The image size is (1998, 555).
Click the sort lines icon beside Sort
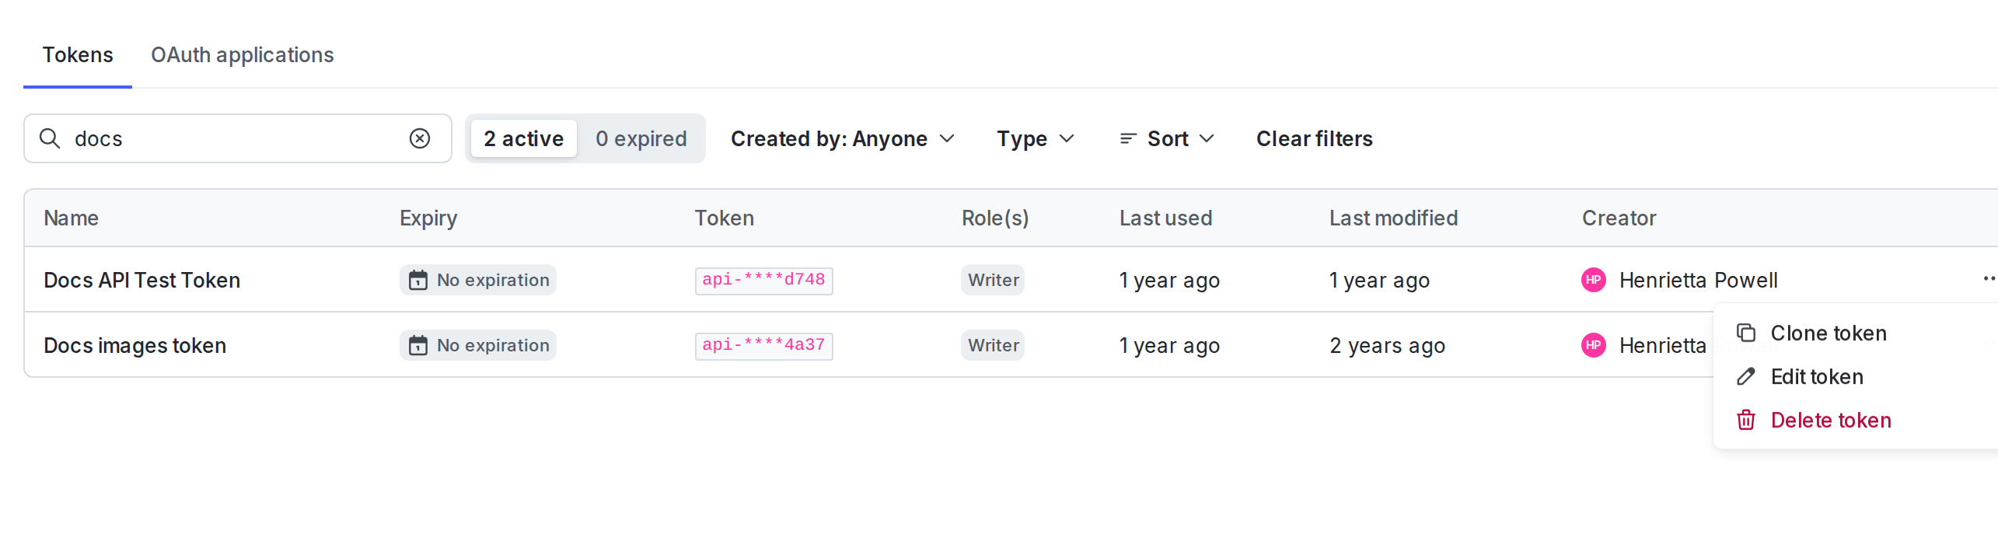tap(1128, 138)
